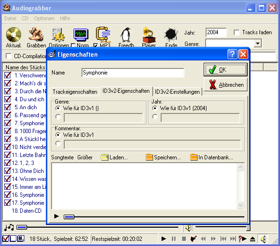Click the rewind double-arrow button
Image resolution: width=280 pixels, height=246 pixels.
point(203,239)
